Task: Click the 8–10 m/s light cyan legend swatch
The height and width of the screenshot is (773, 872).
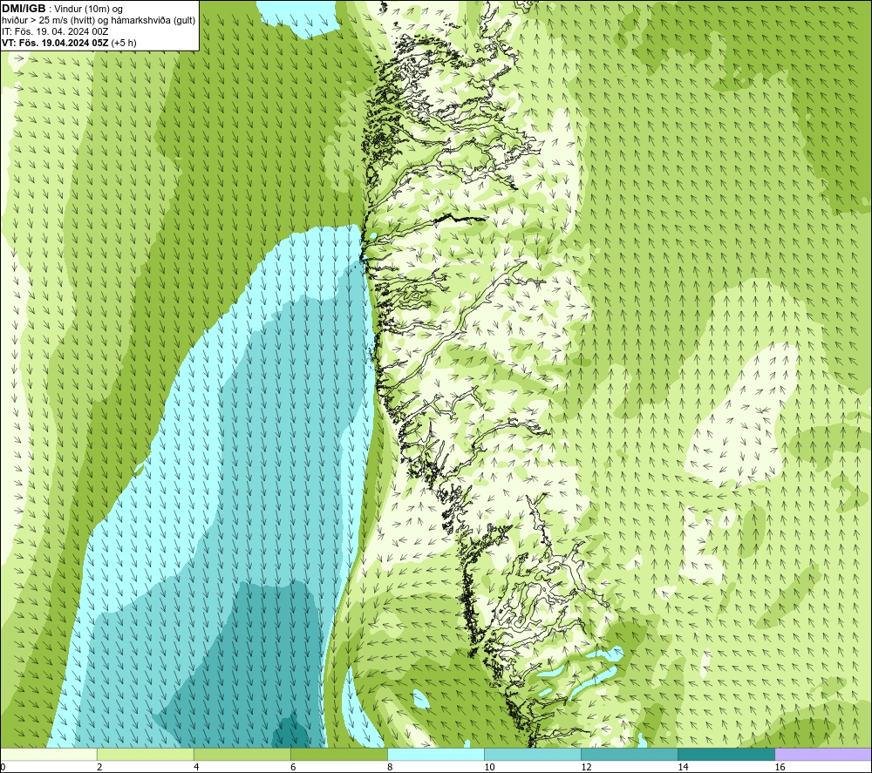Action: coord(435,755)
